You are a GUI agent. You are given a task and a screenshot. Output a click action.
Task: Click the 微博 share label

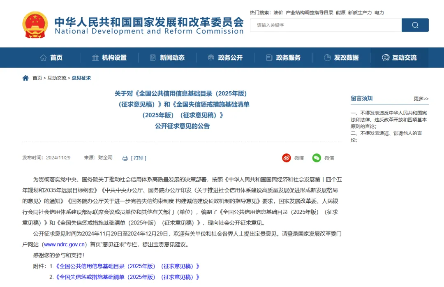(299, 158)
